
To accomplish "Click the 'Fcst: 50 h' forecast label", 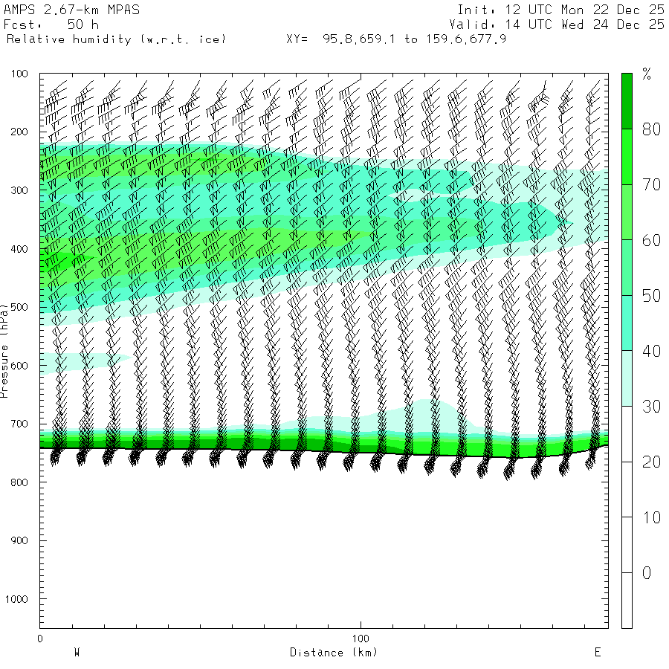I will click(51, 25).
